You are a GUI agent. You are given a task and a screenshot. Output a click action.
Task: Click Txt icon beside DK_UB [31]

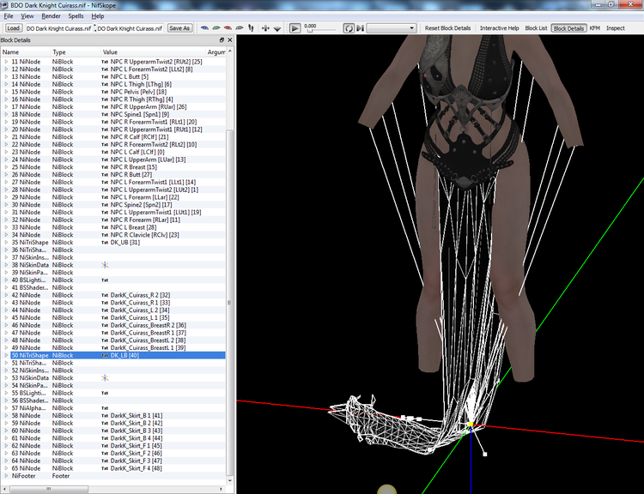point(105,242)
